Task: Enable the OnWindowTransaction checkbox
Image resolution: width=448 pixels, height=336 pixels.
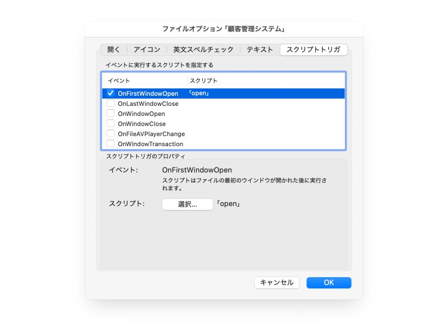Action: click(110, 144)
